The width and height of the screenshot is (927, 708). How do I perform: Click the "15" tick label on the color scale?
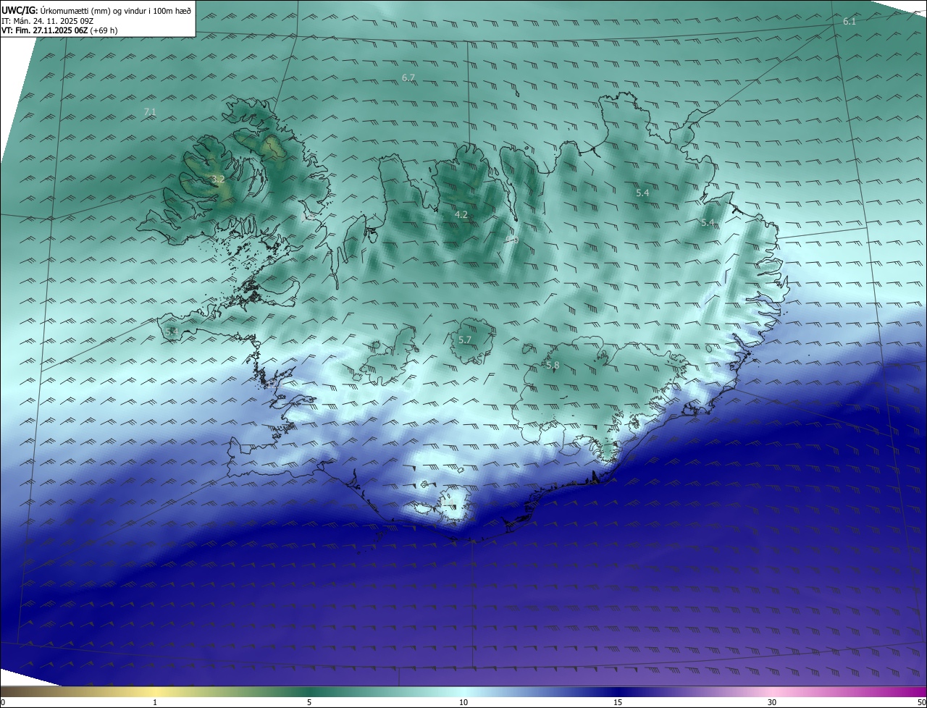click(x=618, y=702)
